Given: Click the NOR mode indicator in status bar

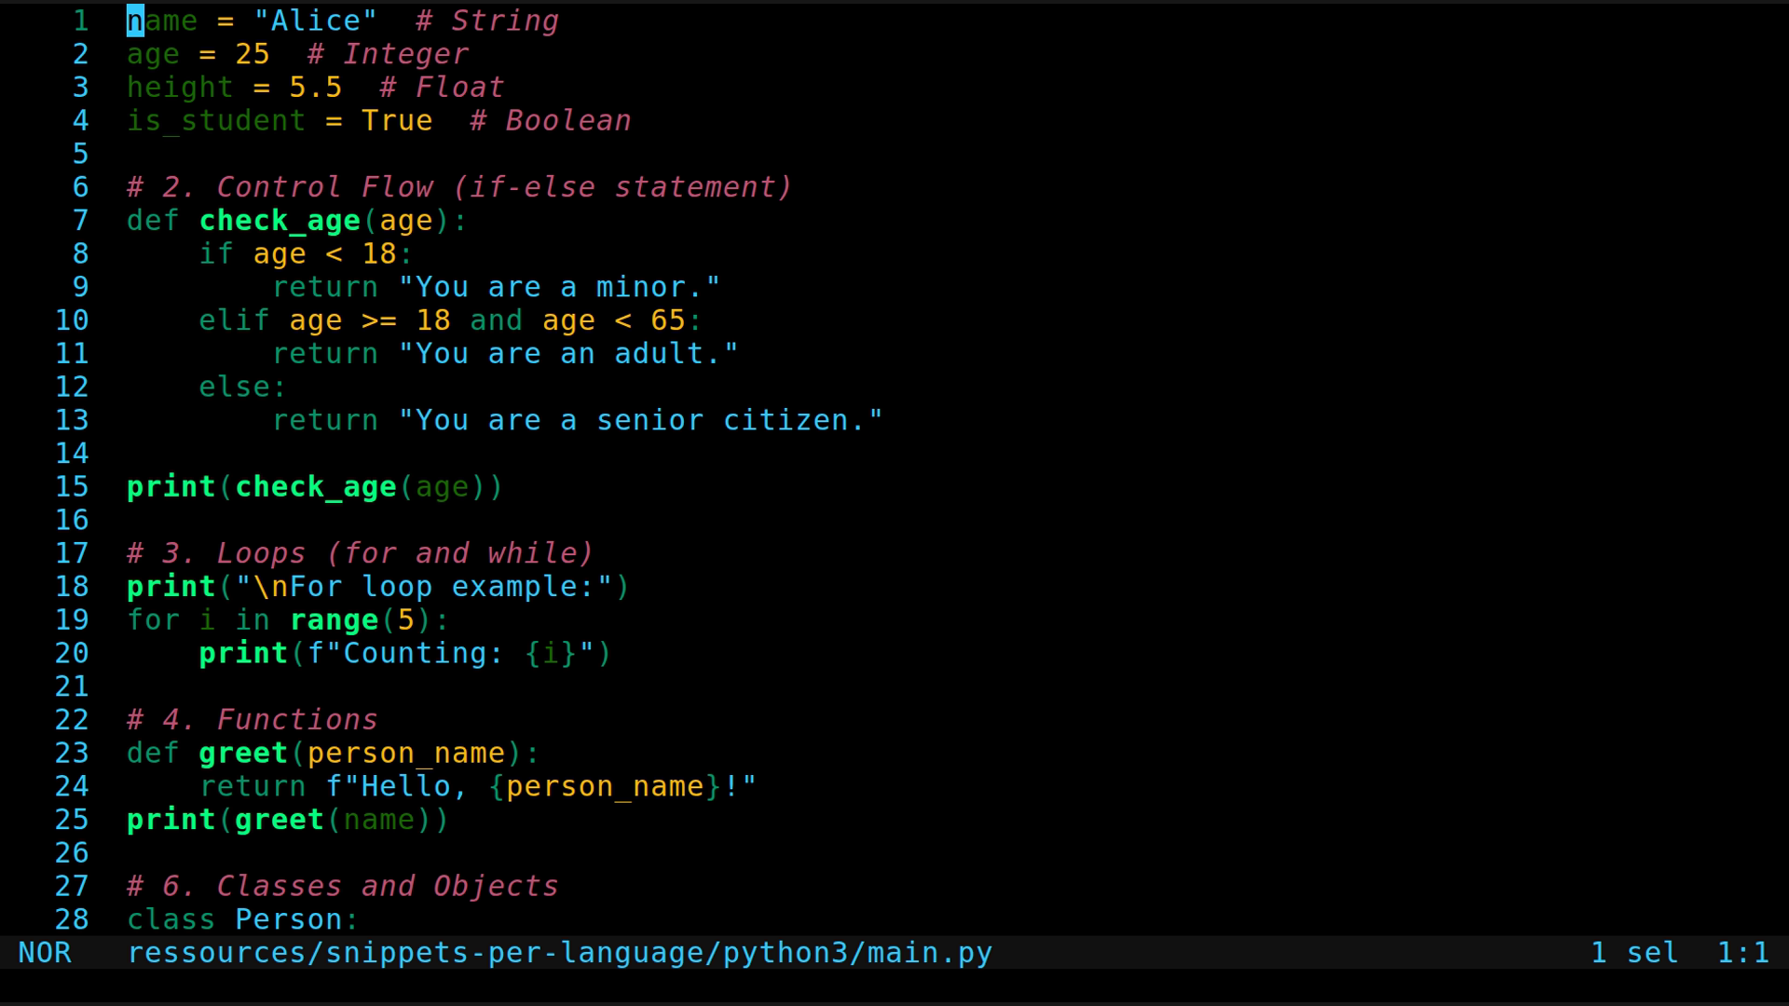Looking at the screenshot, I should coord(45,952).
